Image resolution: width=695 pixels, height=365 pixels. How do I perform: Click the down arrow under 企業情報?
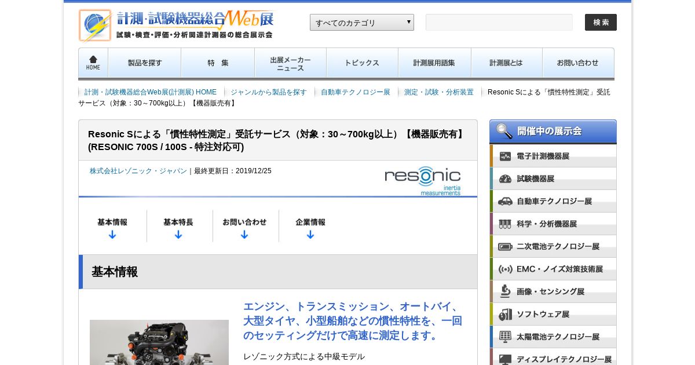pyautogui.click(x=310, y=235)
